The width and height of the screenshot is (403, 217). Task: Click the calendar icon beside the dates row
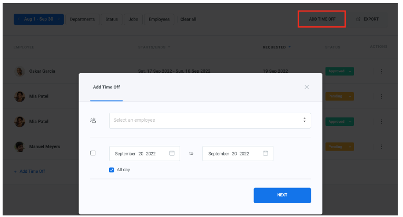[x=93, y=153]
